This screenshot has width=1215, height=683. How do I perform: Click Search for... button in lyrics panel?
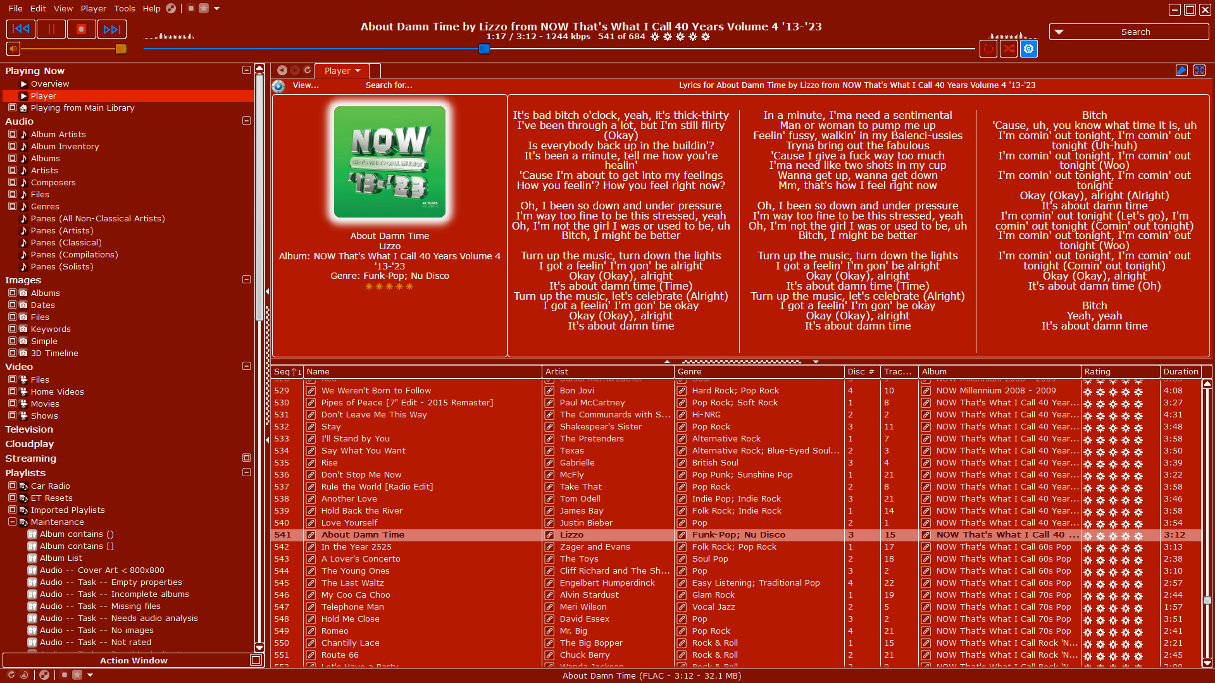point(390,84)
